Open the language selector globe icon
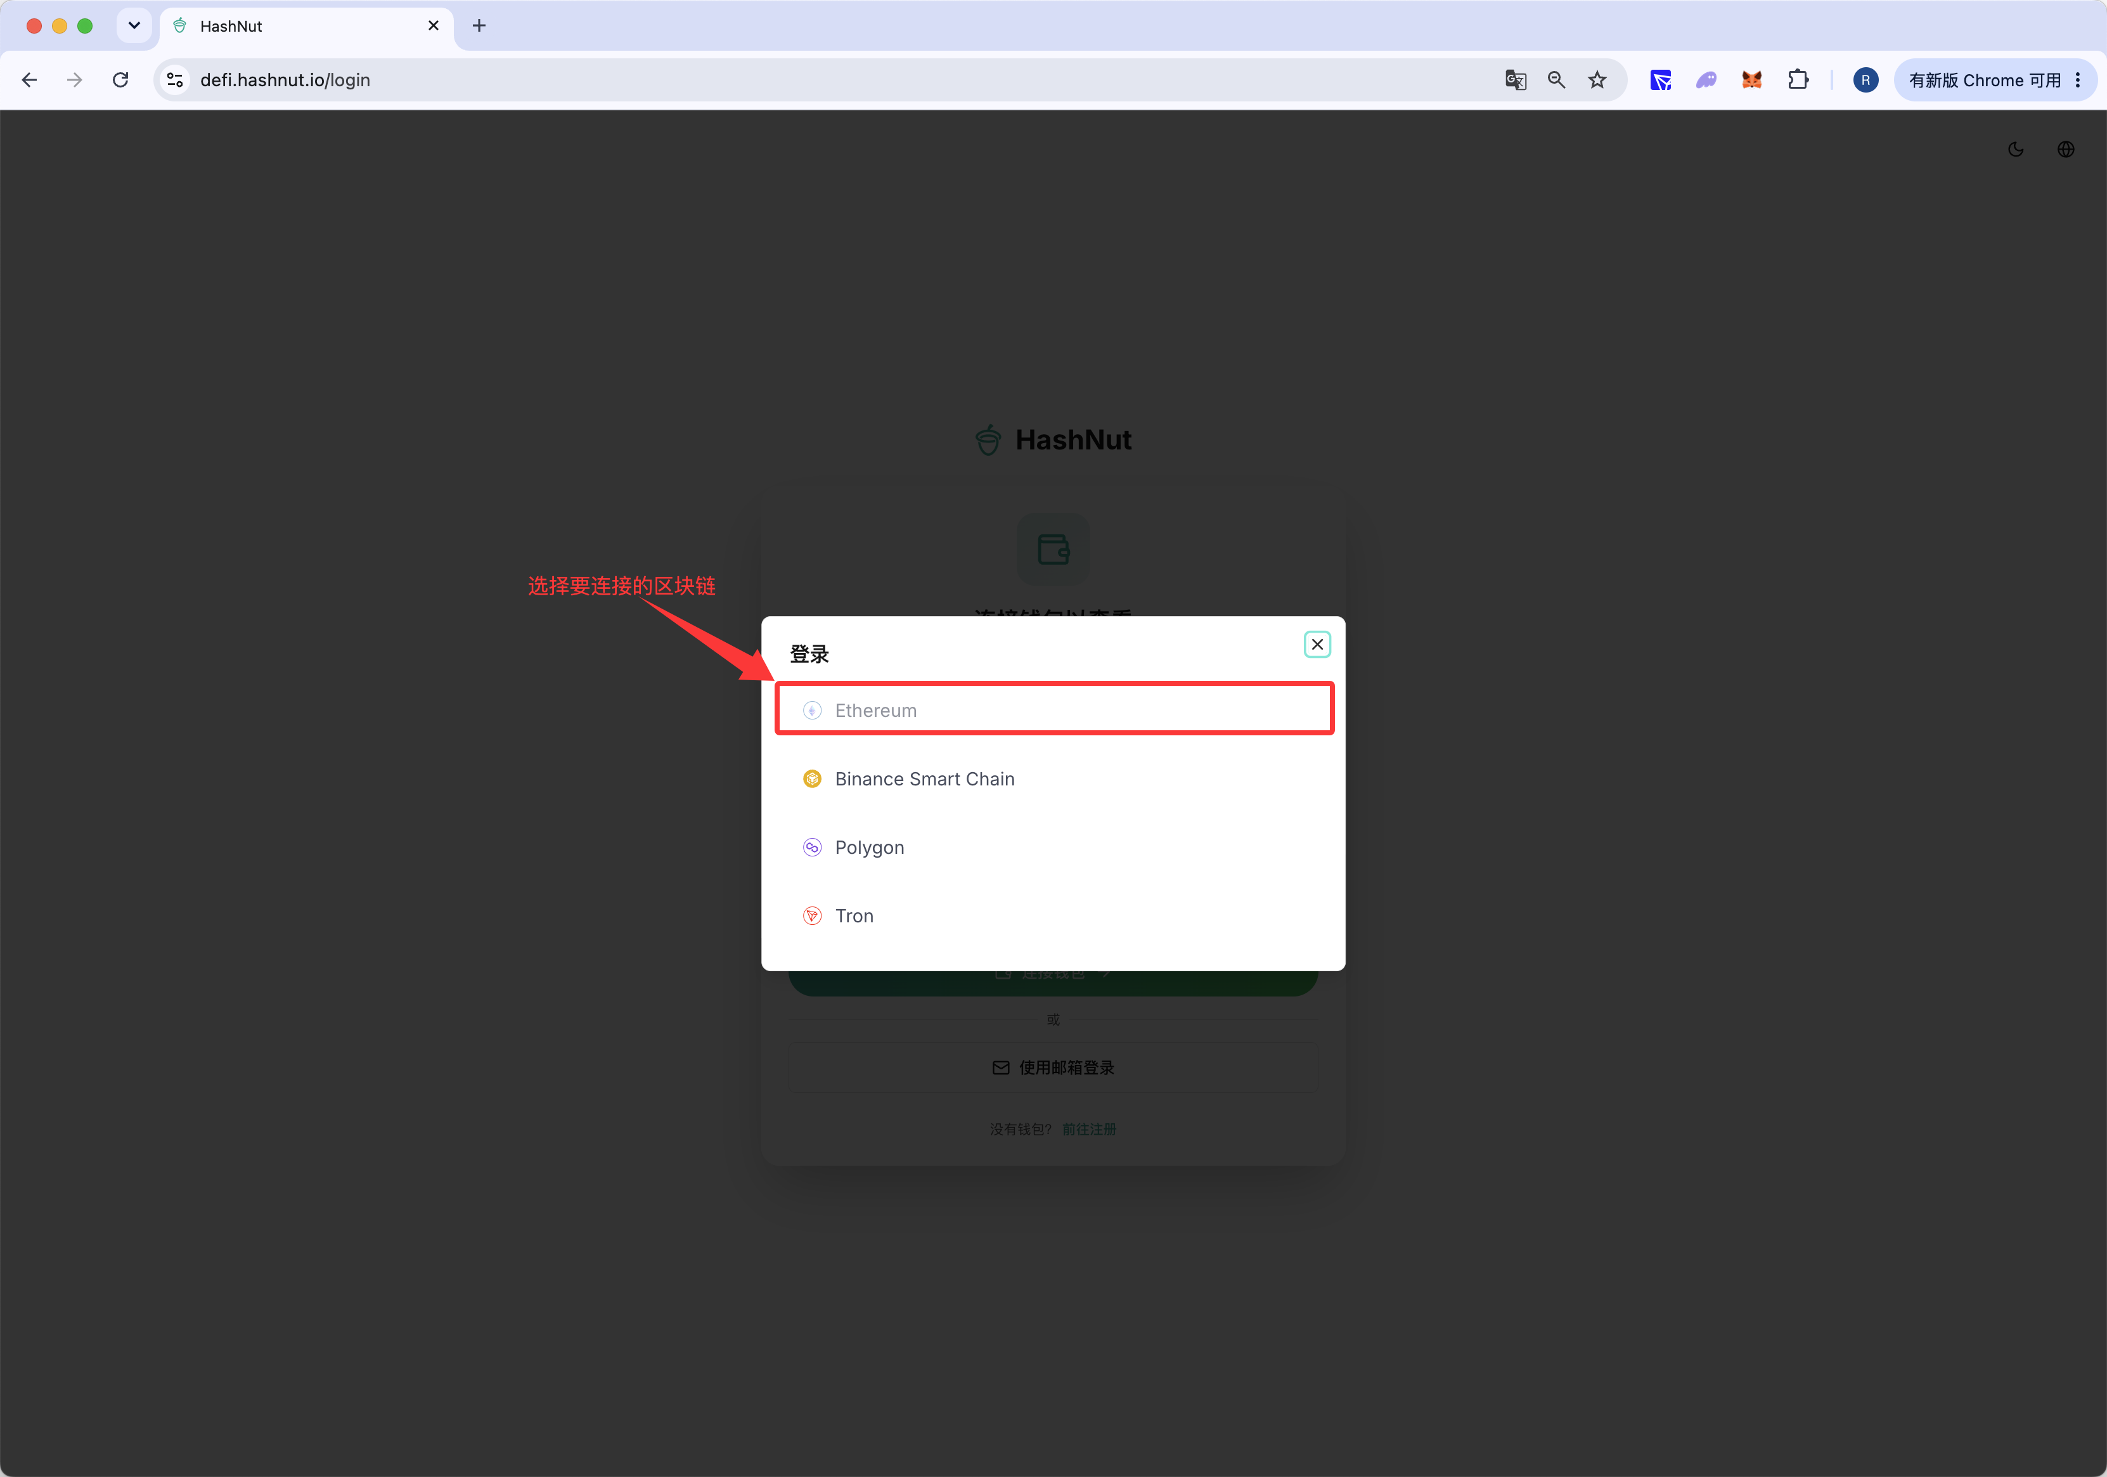The image size is (2107, 1477). (x=2066, y=150)
